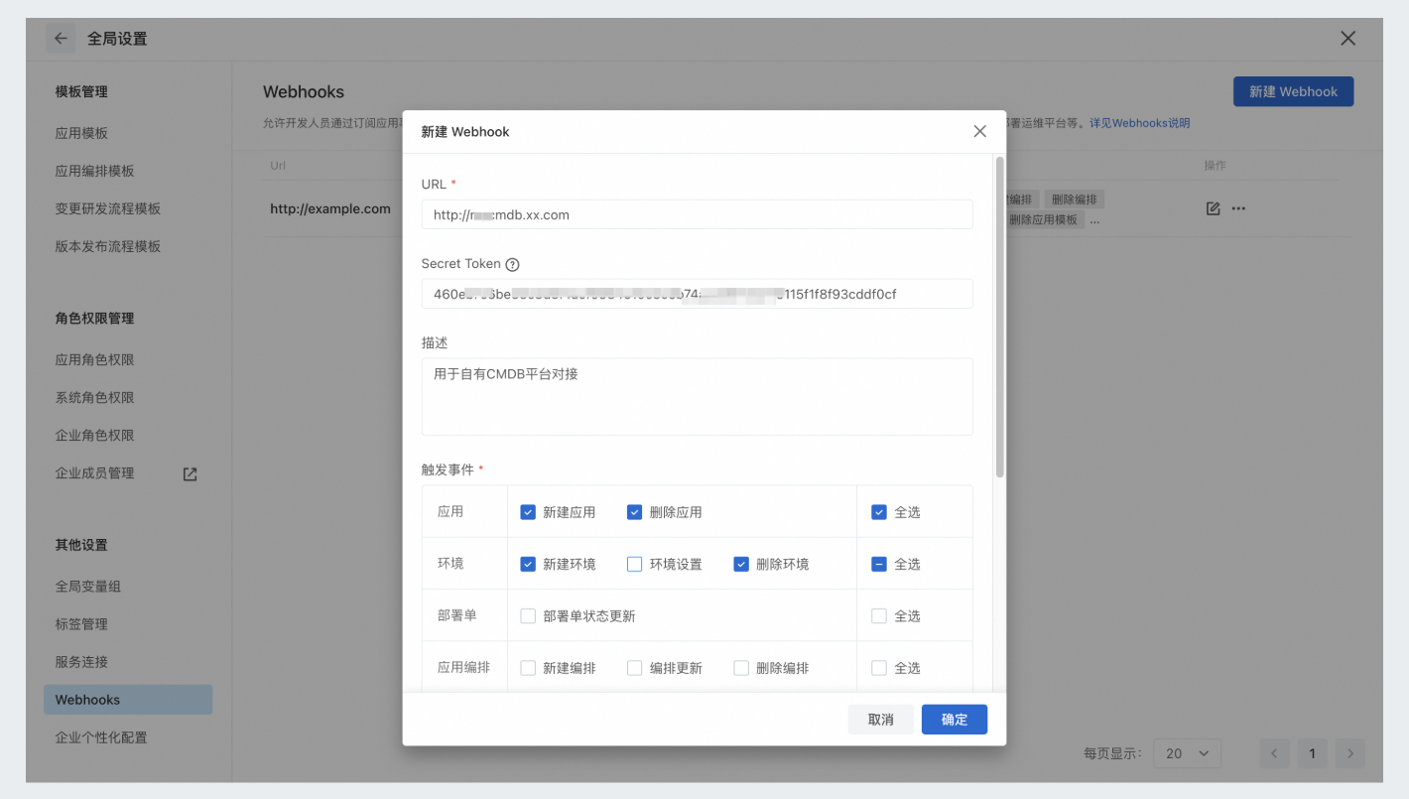Open 变更研发流程模板 in sidebar
This screenshot has width=1409, height=799.
click(x=107, y=208)
